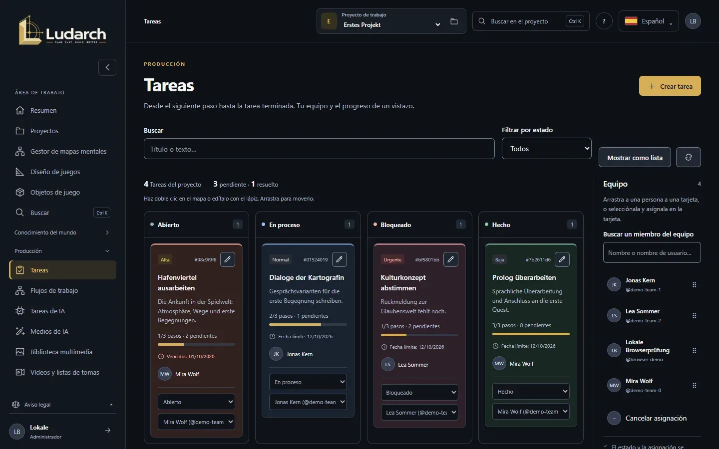The image size is (719, 449).
Task: Open the assignee dropdown showing Jonas Kern
Action: coord(308,402)
